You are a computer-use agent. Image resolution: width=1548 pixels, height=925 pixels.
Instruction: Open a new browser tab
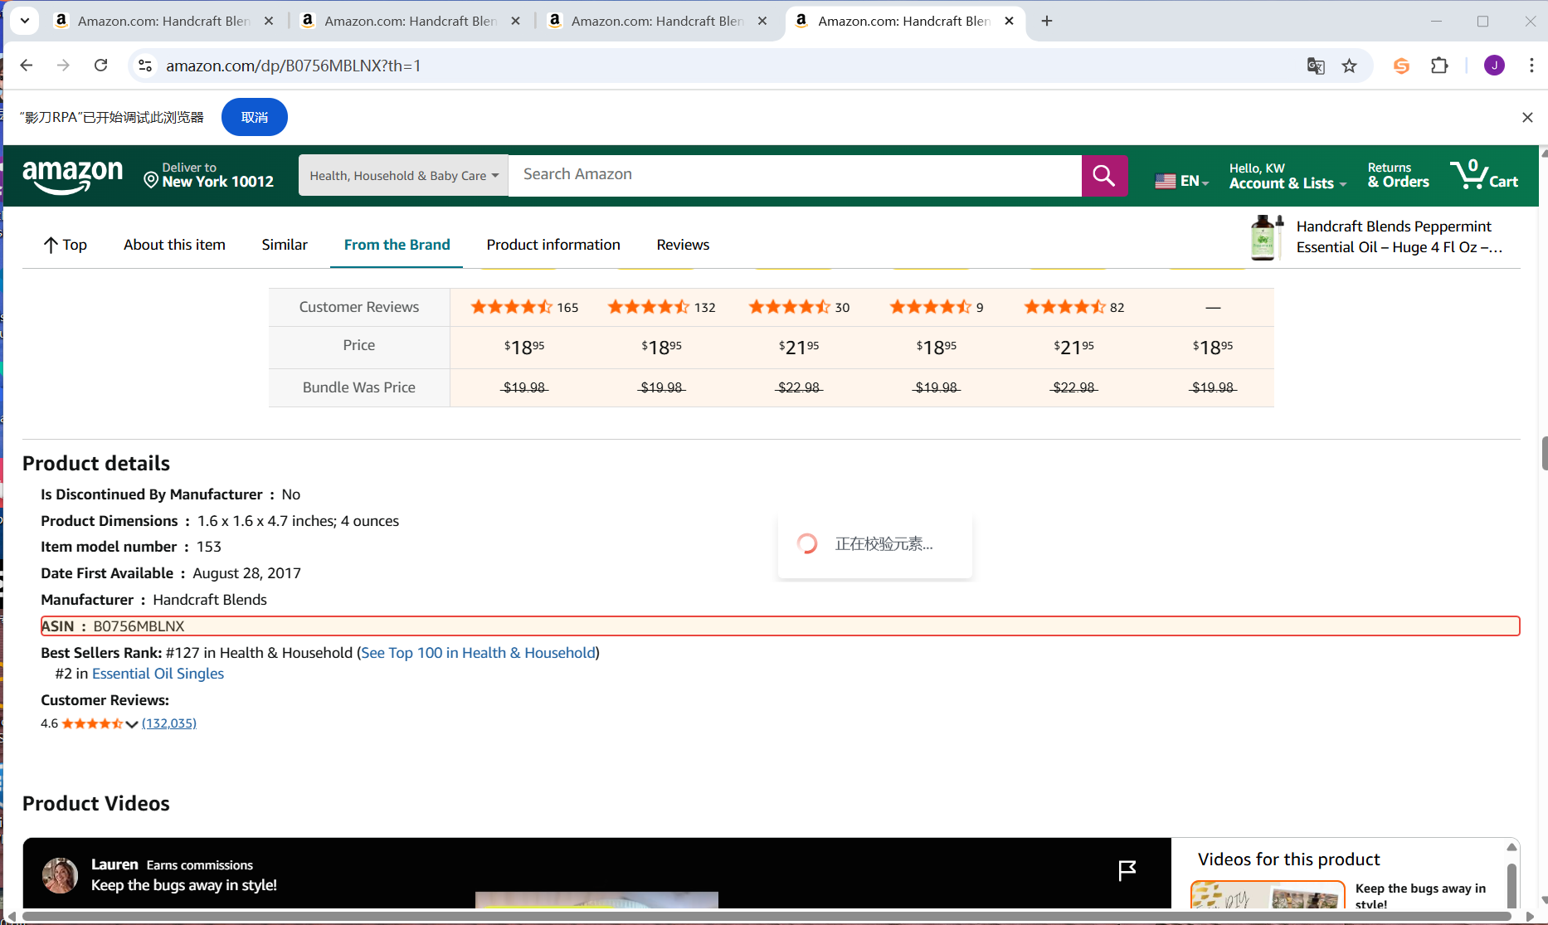(x=1047, y=21)
